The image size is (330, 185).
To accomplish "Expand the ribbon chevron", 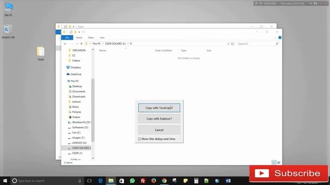I will (275, 38).
